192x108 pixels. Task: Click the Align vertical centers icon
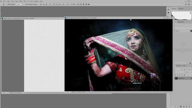57,4
